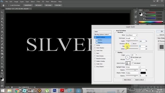Enable the Stroke effect checkbox
Viewport: 165px width, 93px height.
(95, 45)
